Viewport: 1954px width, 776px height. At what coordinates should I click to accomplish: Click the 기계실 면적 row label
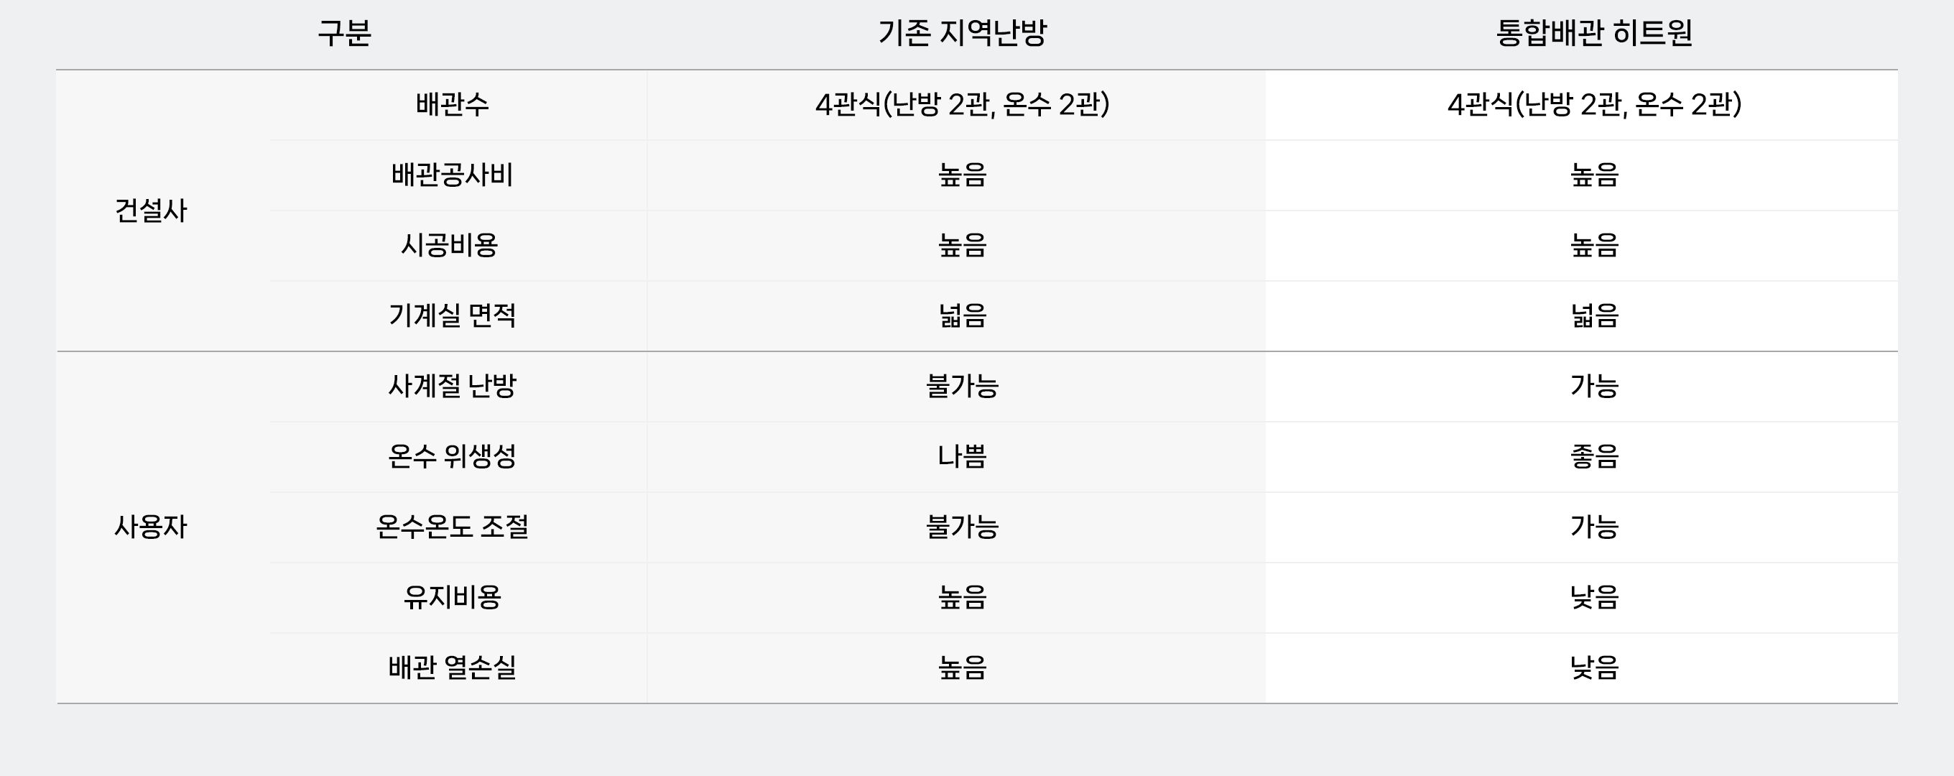point(452,315)
